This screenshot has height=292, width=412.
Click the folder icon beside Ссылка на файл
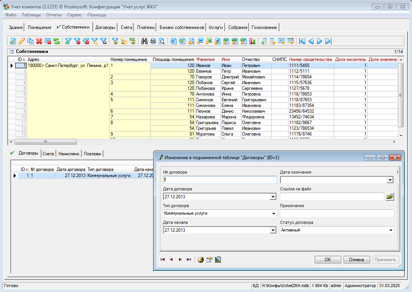390,197
